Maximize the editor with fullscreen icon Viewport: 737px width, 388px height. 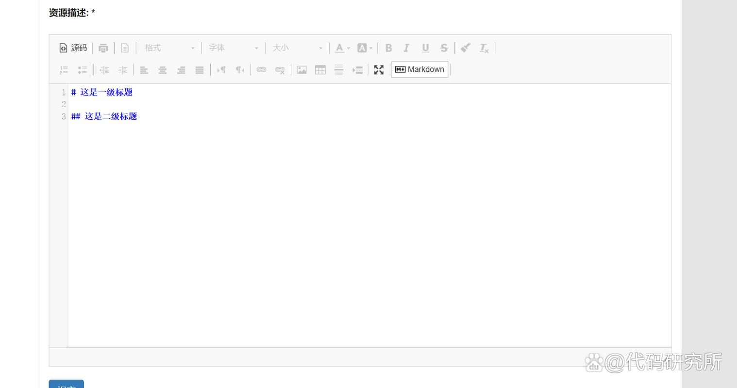tap(379, 70)
